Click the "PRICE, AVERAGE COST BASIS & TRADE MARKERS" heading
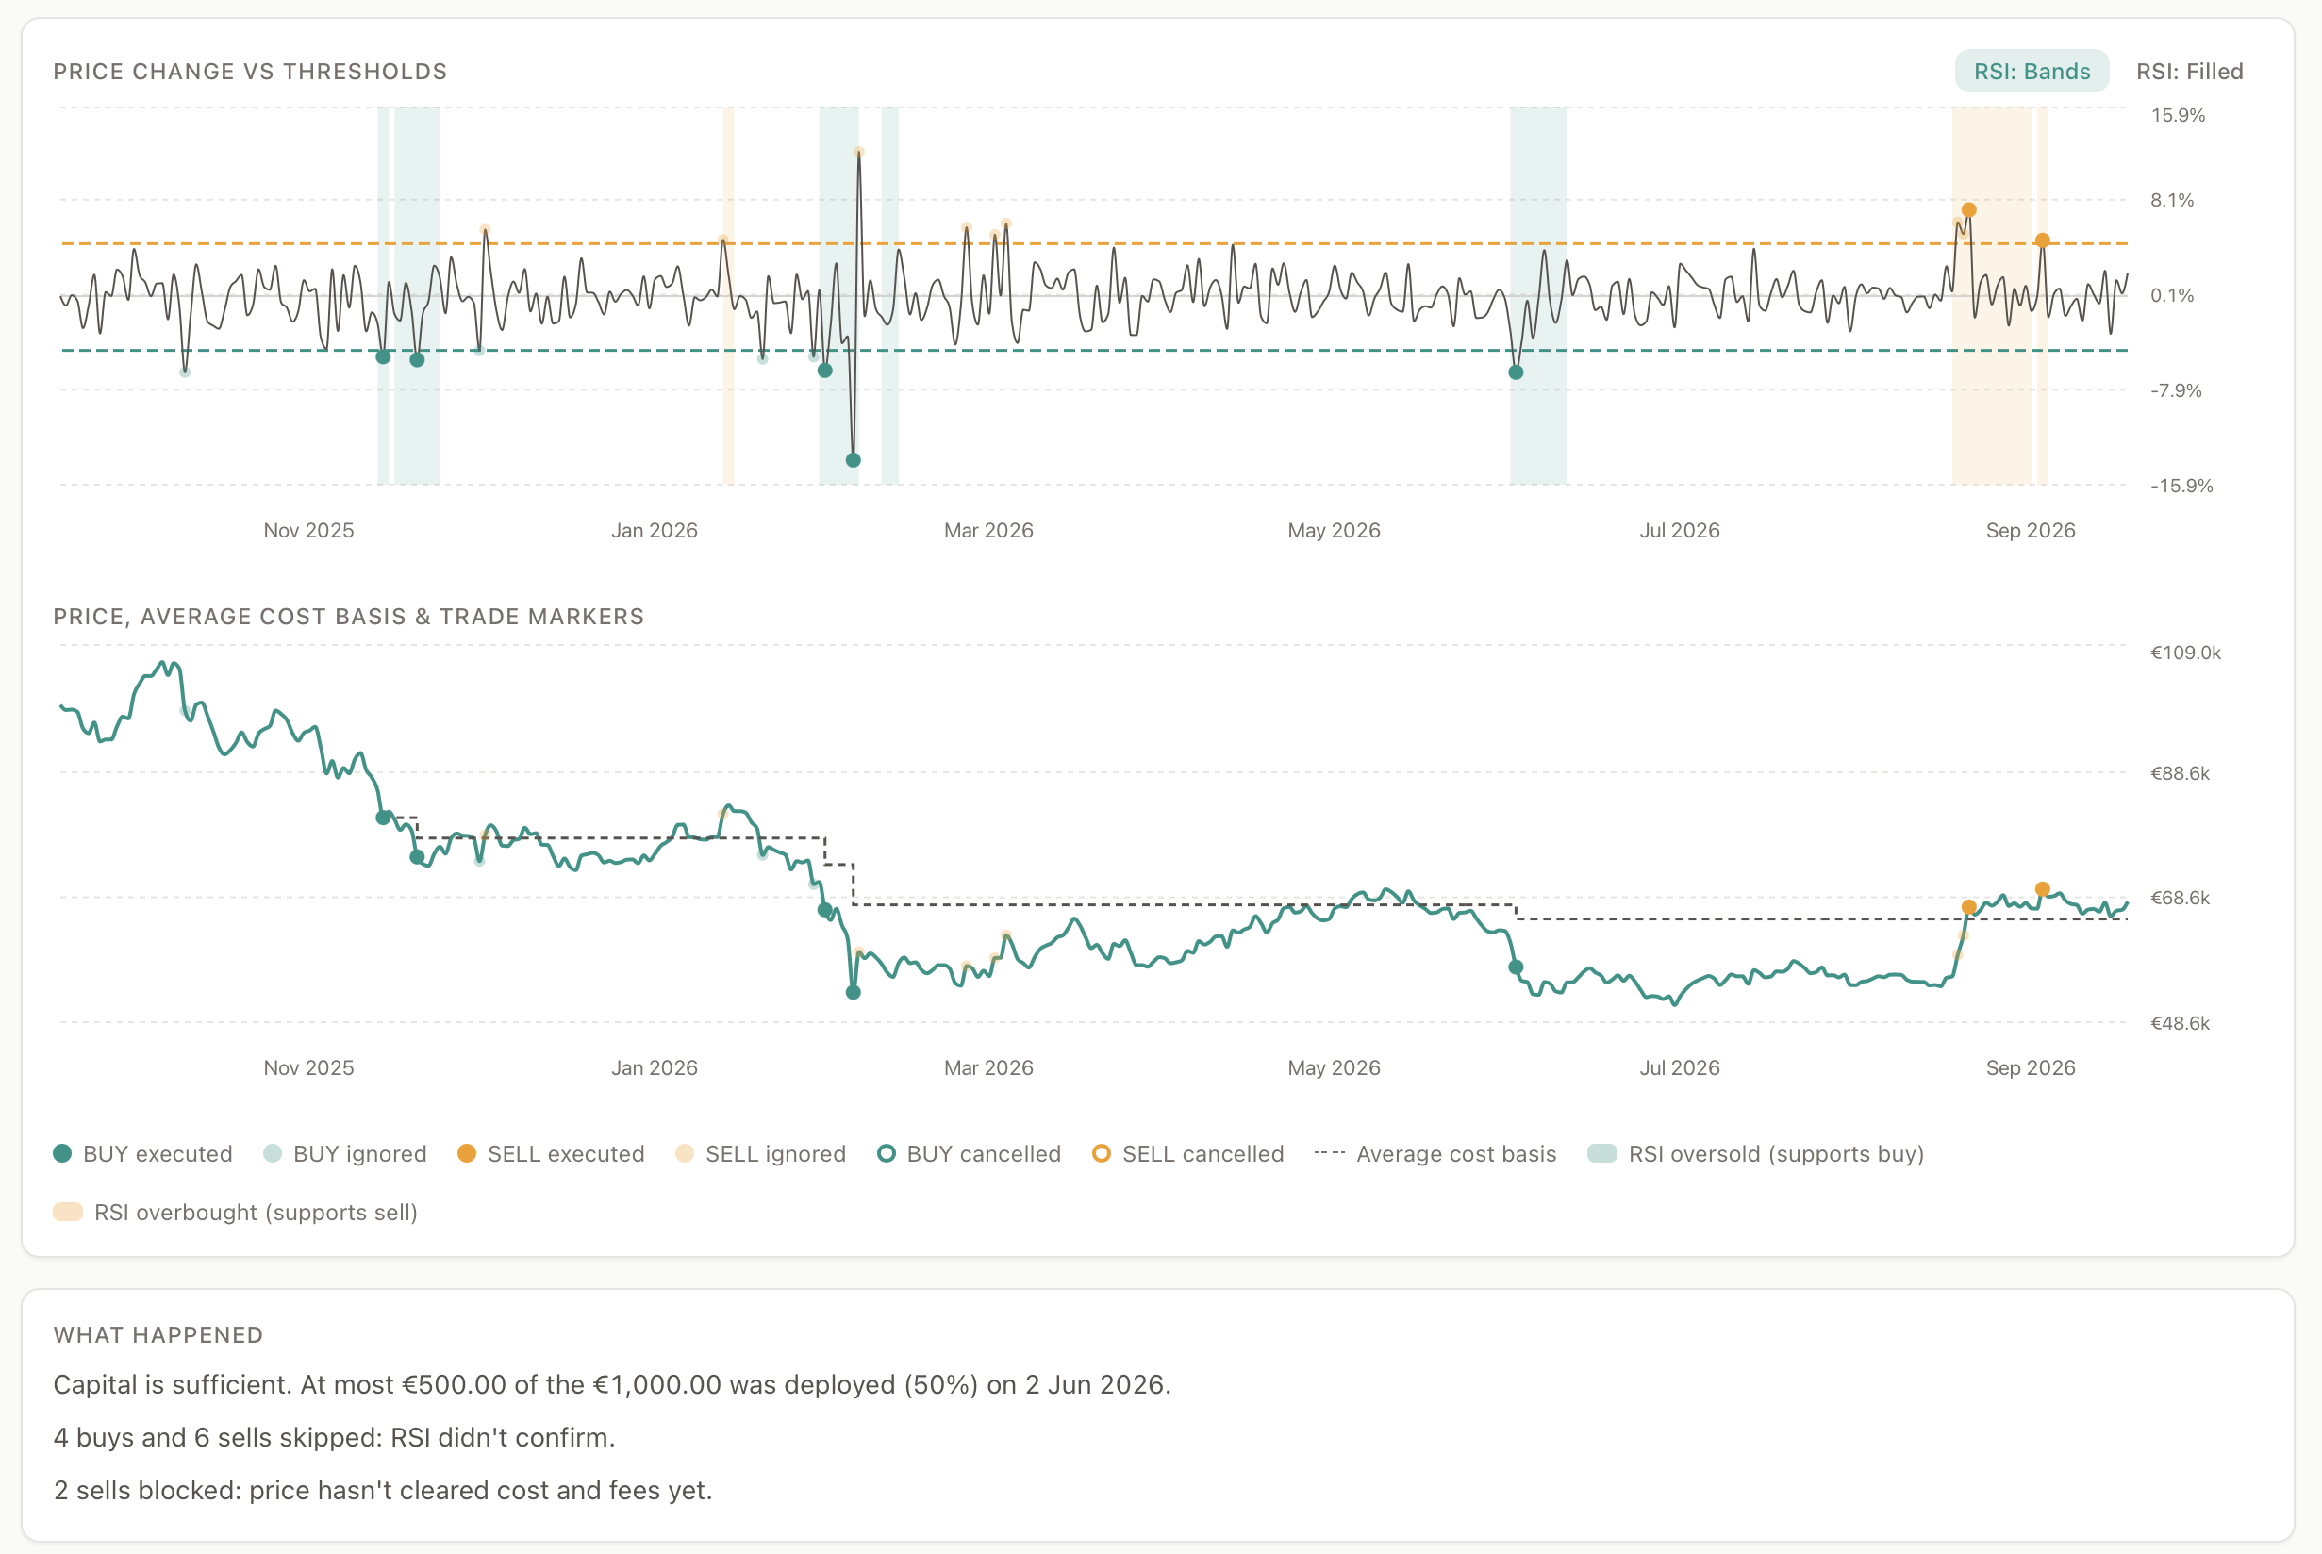The height and width of the screenshot is (1554, 2322). coord(349,617)
